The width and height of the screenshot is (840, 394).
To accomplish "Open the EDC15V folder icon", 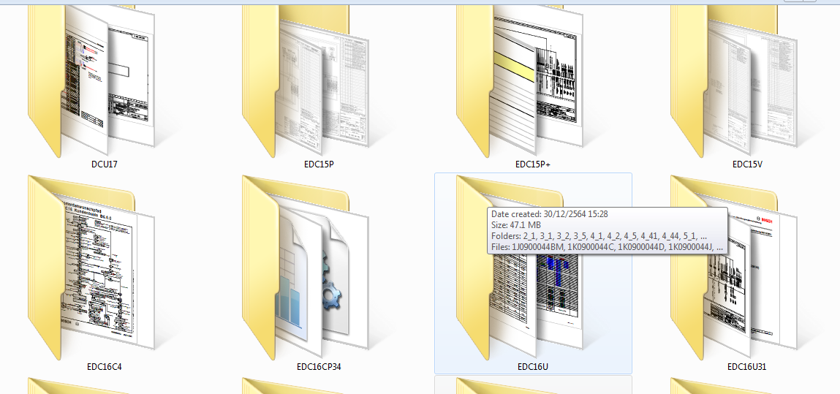I will pos(734,81).
